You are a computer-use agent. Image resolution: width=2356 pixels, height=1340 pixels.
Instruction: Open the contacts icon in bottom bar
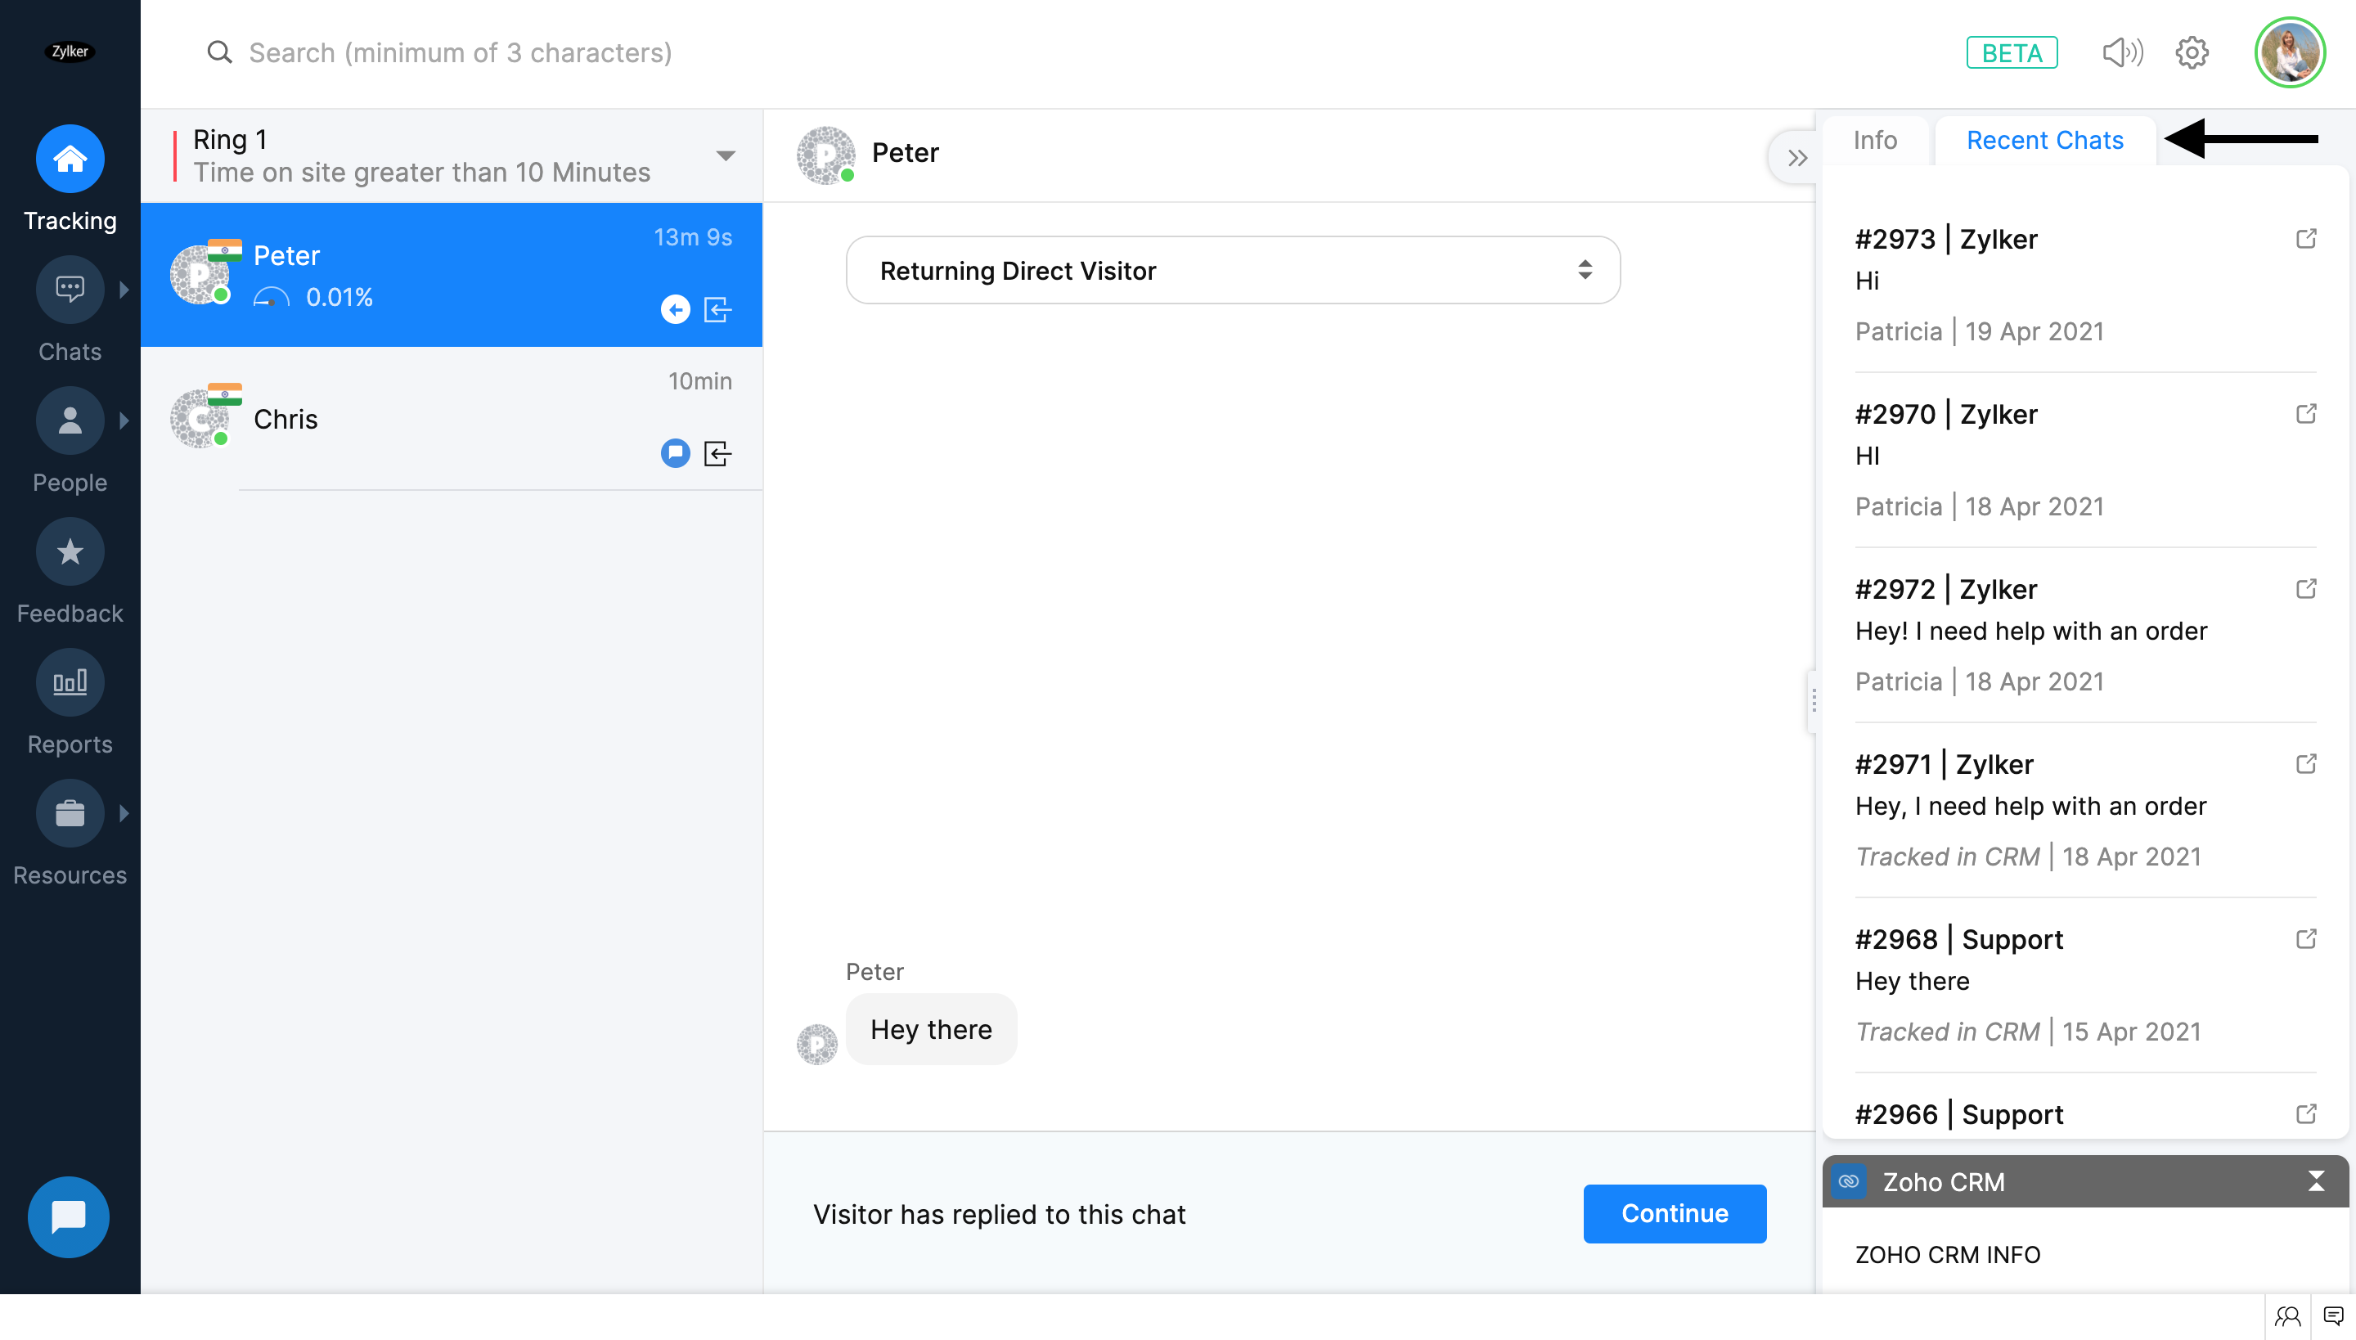[x=2287, y=1316]
